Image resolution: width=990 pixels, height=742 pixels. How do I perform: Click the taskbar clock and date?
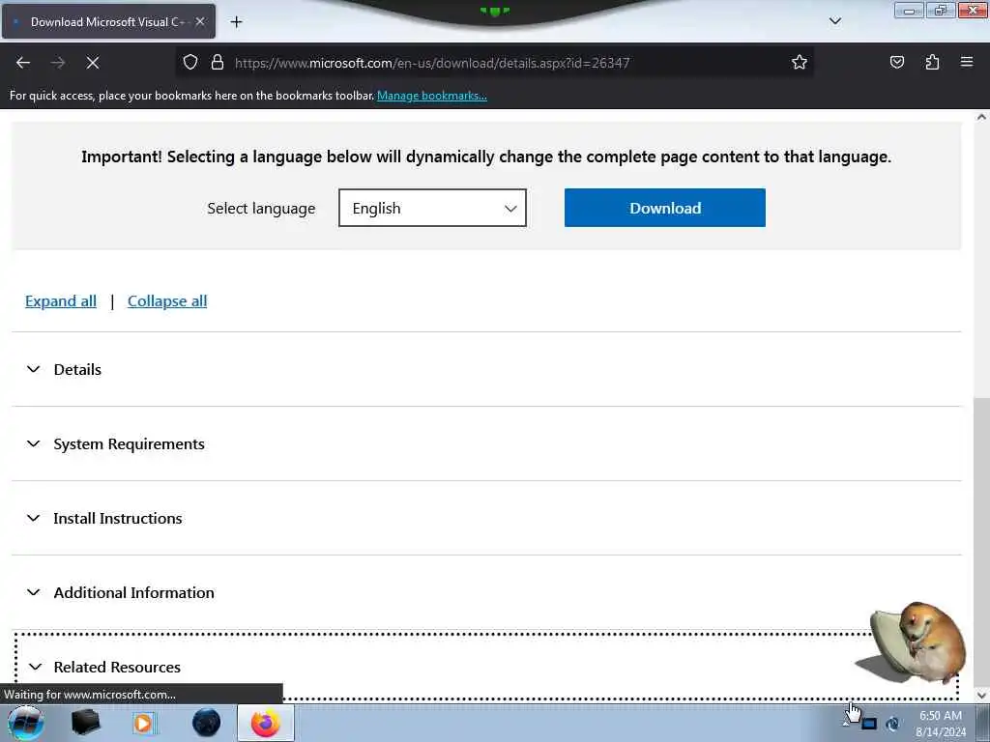coord(941,724)
